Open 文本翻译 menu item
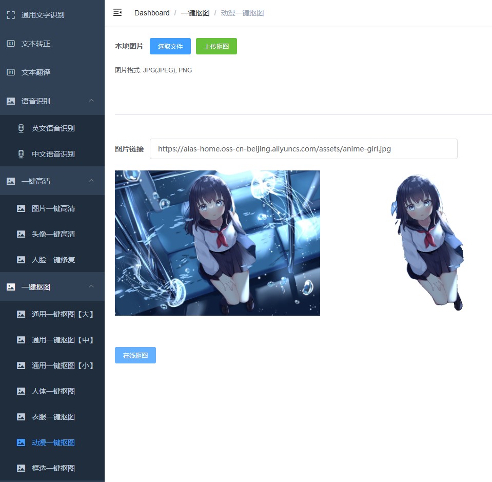Image resolution: width=492 pixels, height=482 pixels. click(x=52, y=72)
